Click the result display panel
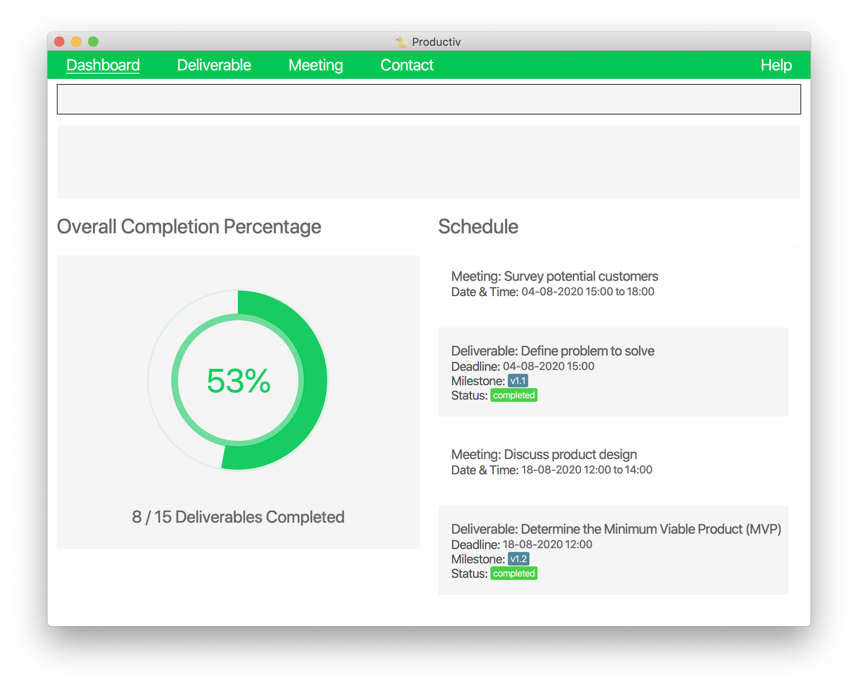 (429, 162)
